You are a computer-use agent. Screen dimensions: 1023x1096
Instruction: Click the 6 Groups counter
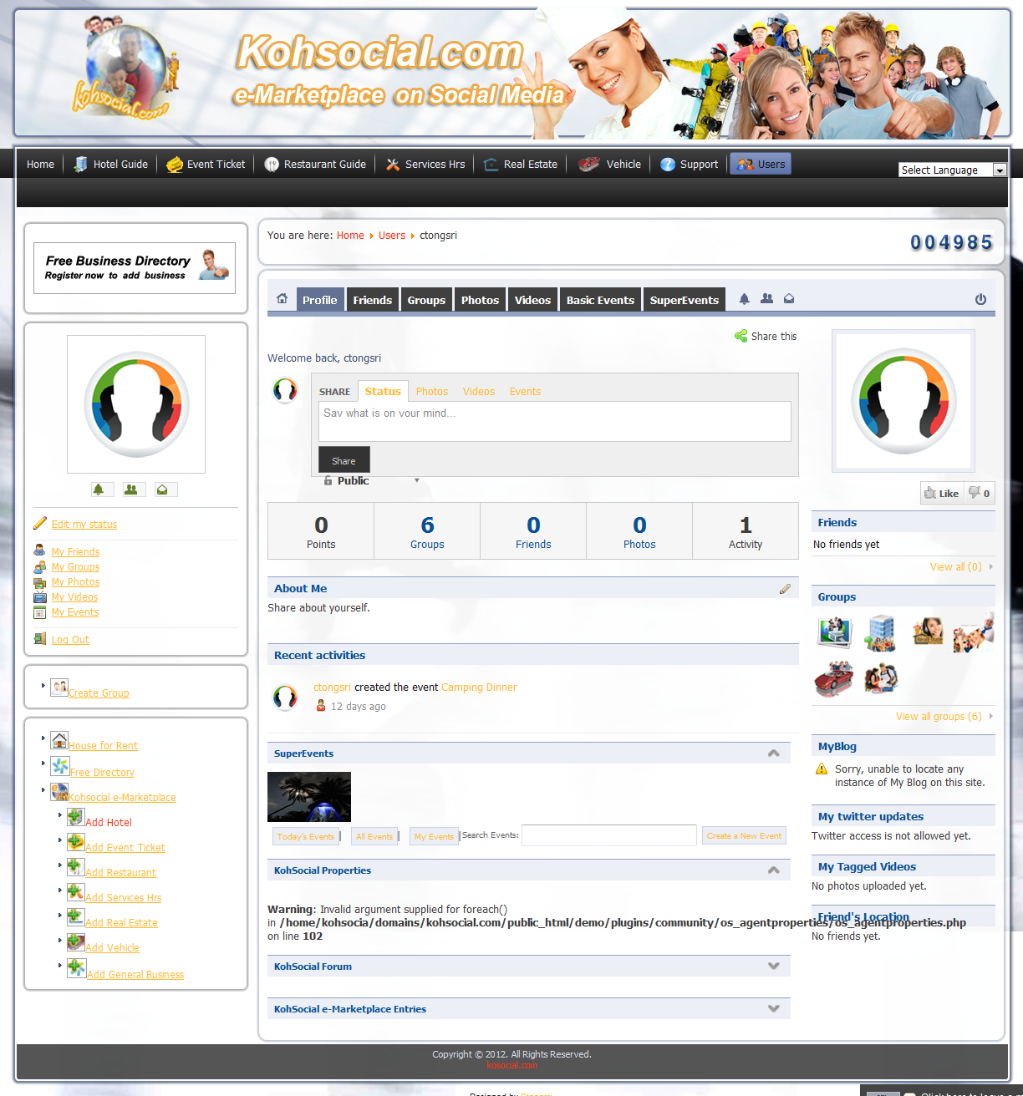427,531
